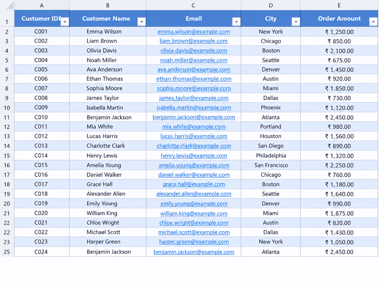Select cell with customer ID C001
Viewport: 379px width, 284px height.
tap(42, 32)
